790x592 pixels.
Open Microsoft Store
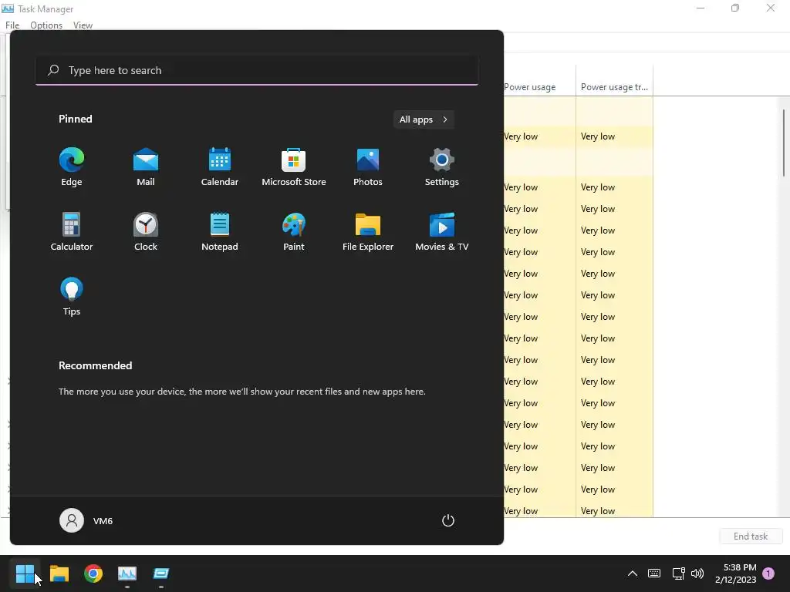(294, 167)
